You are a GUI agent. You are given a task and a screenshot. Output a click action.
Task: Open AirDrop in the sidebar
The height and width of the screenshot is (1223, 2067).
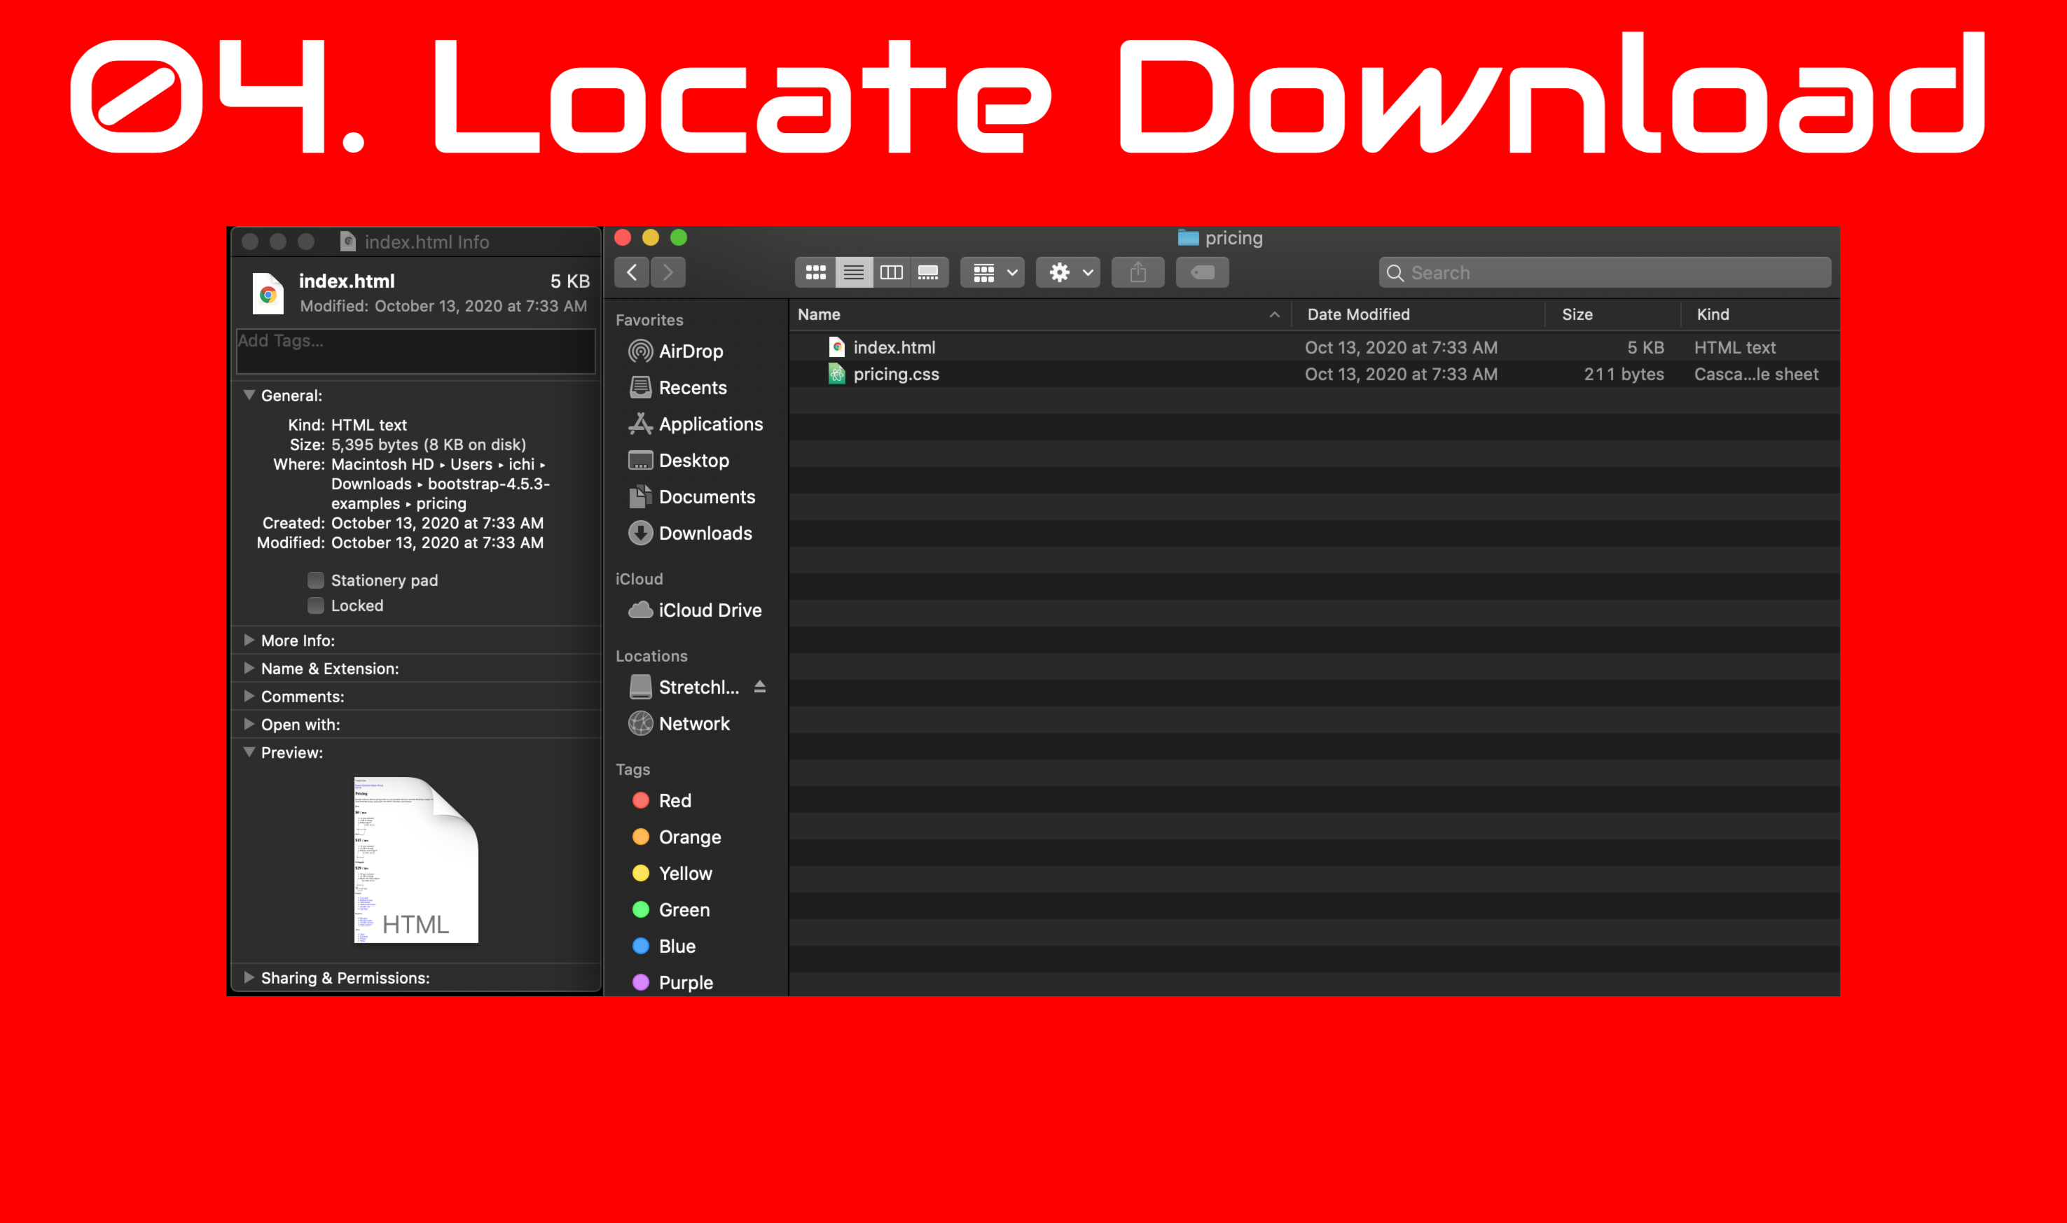[x=690, y=351]
